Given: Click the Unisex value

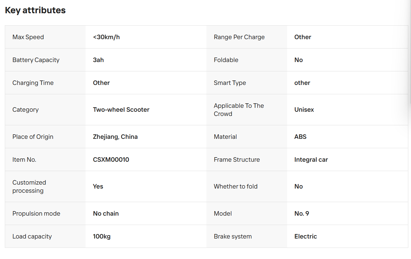Looking at the screenshot, I should coord(304,110).
